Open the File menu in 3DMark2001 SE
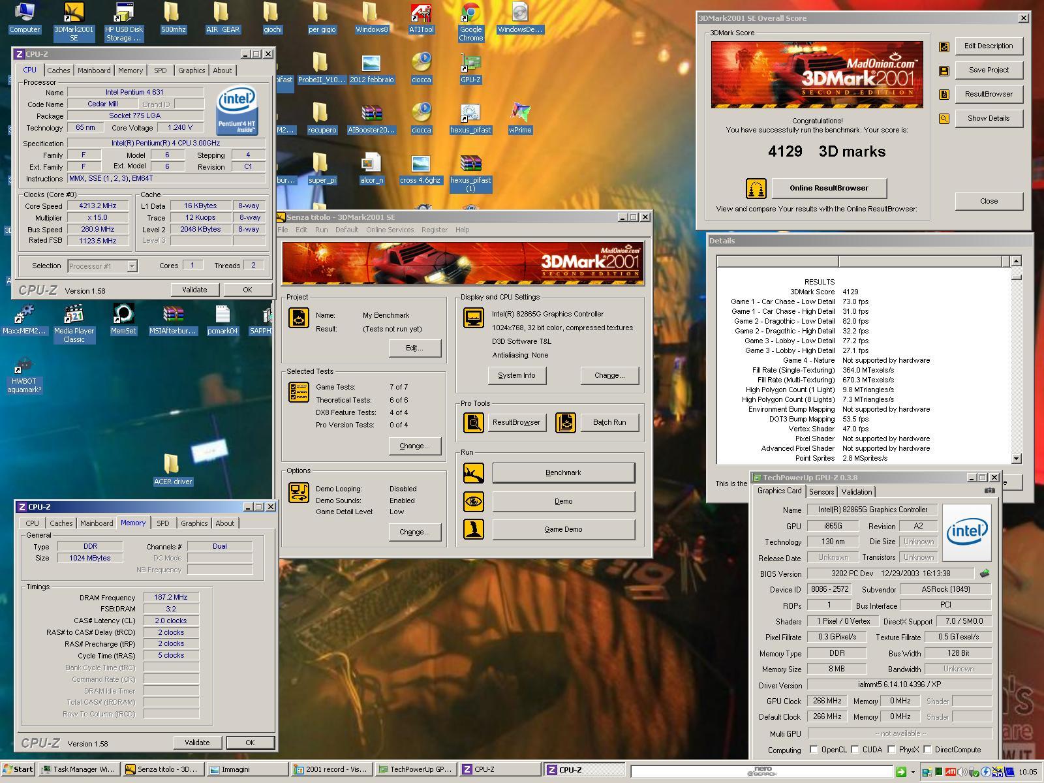The width and height of the screenshot is (1044, 783). click(283, 230)
